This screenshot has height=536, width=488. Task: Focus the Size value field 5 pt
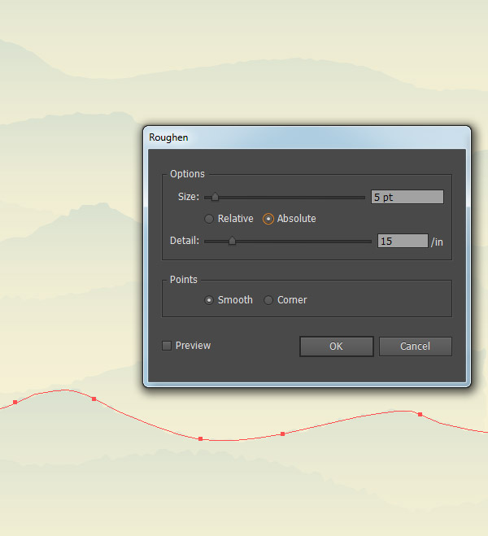pos(407,197)
